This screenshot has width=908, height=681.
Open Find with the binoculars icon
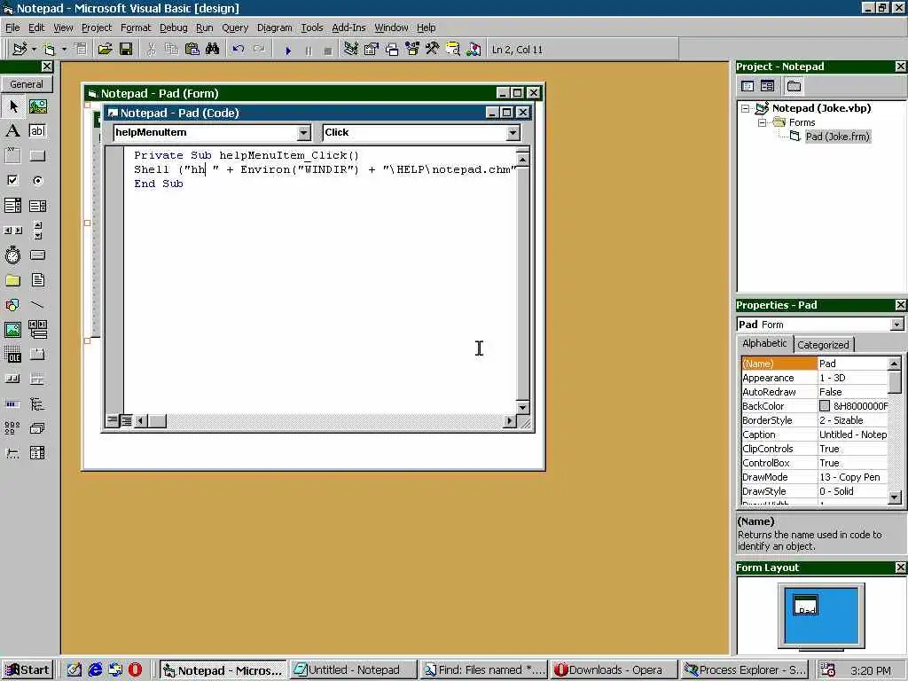[x=213, y=50]
